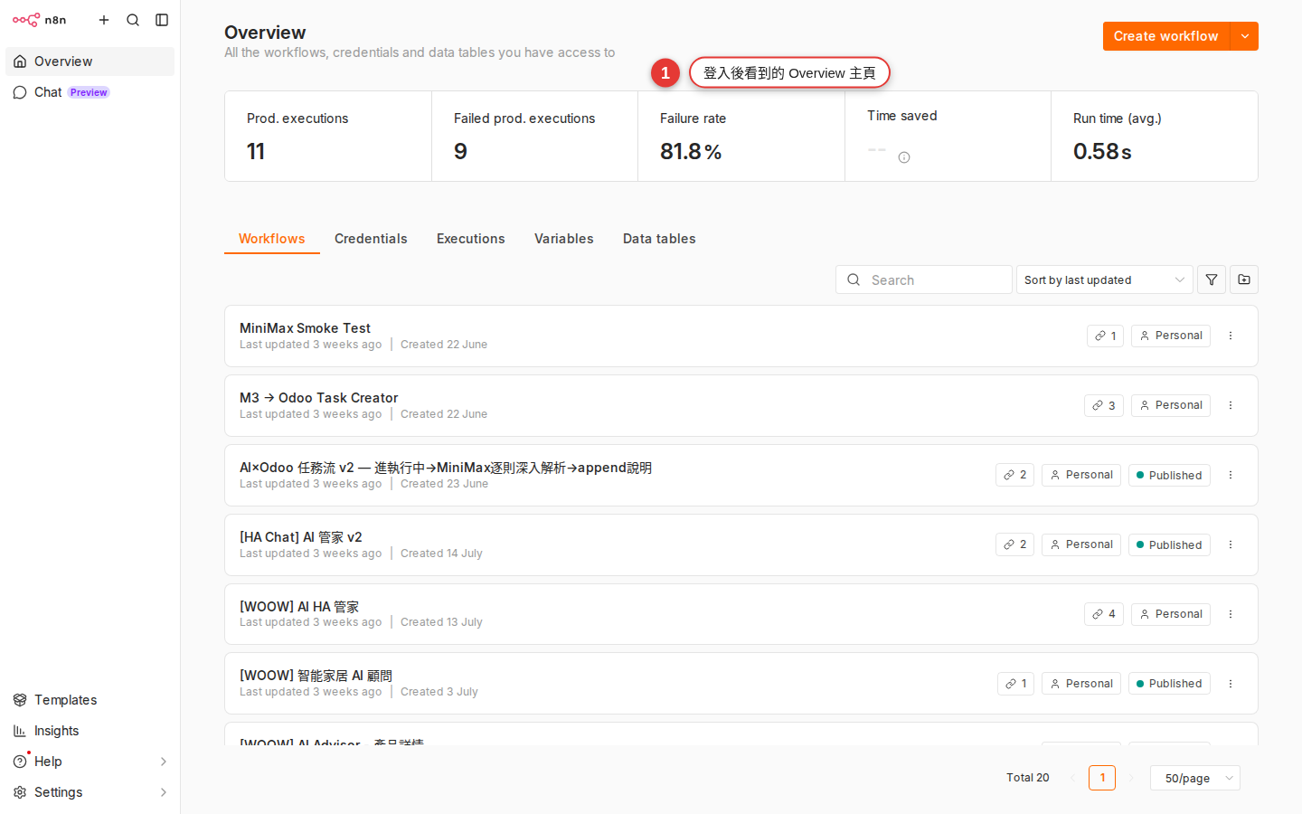Screen dimensions: 1302x814
Task: Open Chat Preview in the sidebar
Action: point(90,92)
